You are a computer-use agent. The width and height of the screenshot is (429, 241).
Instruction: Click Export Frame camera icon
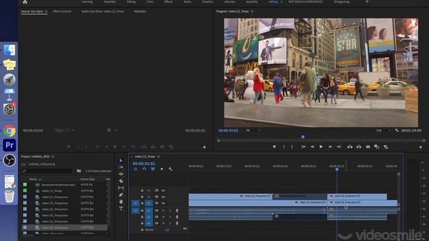click(368, 147)
